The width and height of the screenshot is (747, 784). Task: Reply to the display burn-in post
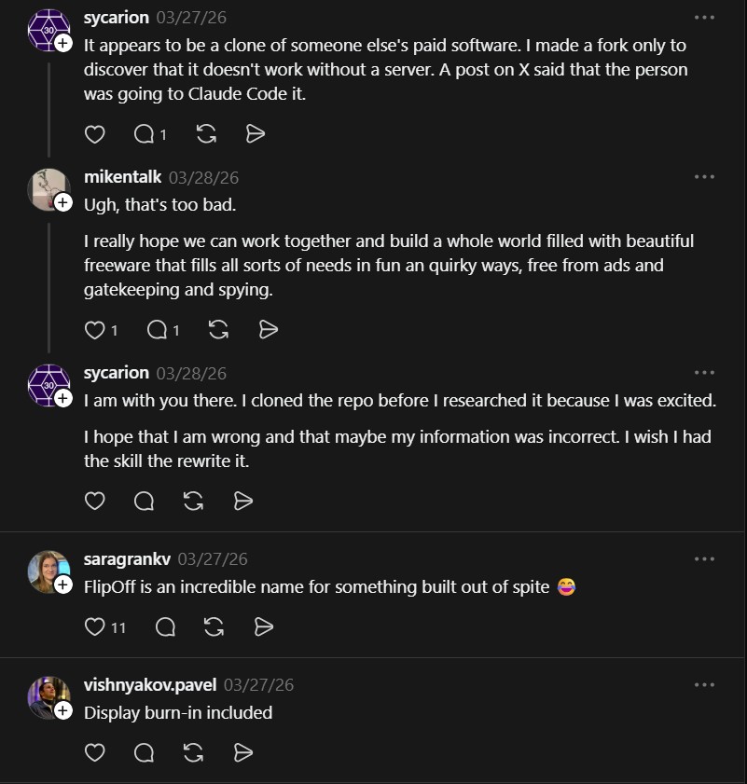point(144,752)
